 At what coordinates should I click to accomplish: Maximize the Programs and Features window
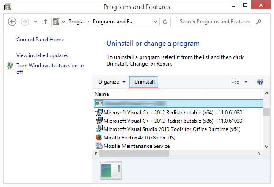pyautogui.click(x=245, y=5)
